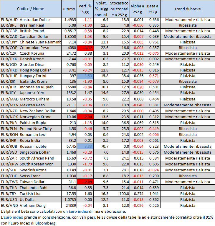Select the EUR/JPY code cell
215x226 pixels.
pos(9,93)
